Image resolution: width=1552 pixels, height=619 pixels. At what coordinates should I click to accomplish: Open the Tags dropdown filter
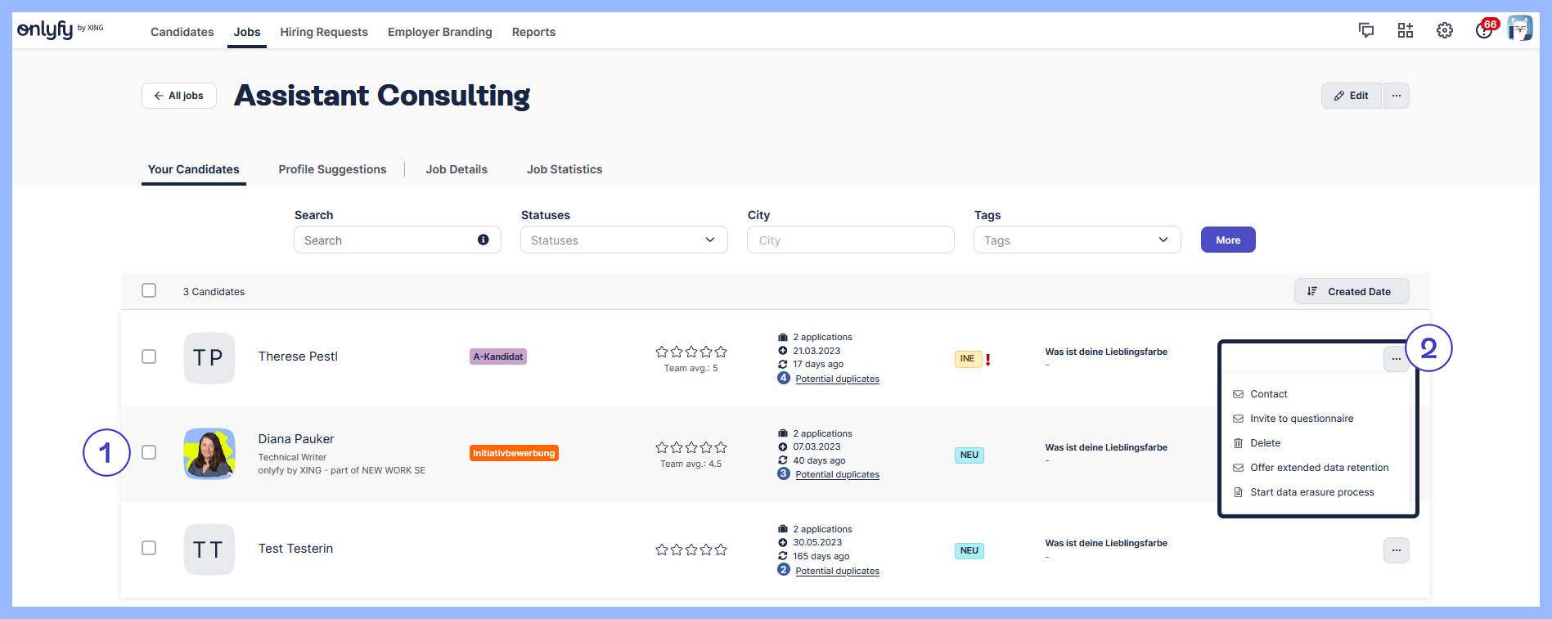point(1076,240)
